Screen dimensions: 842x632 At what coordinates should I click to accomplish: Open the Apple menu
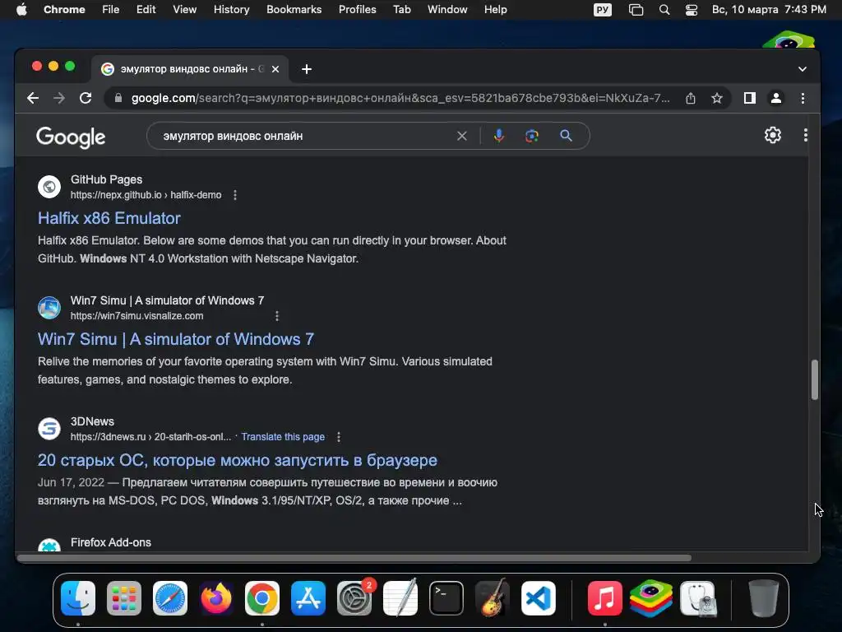[x=21, y=10]
